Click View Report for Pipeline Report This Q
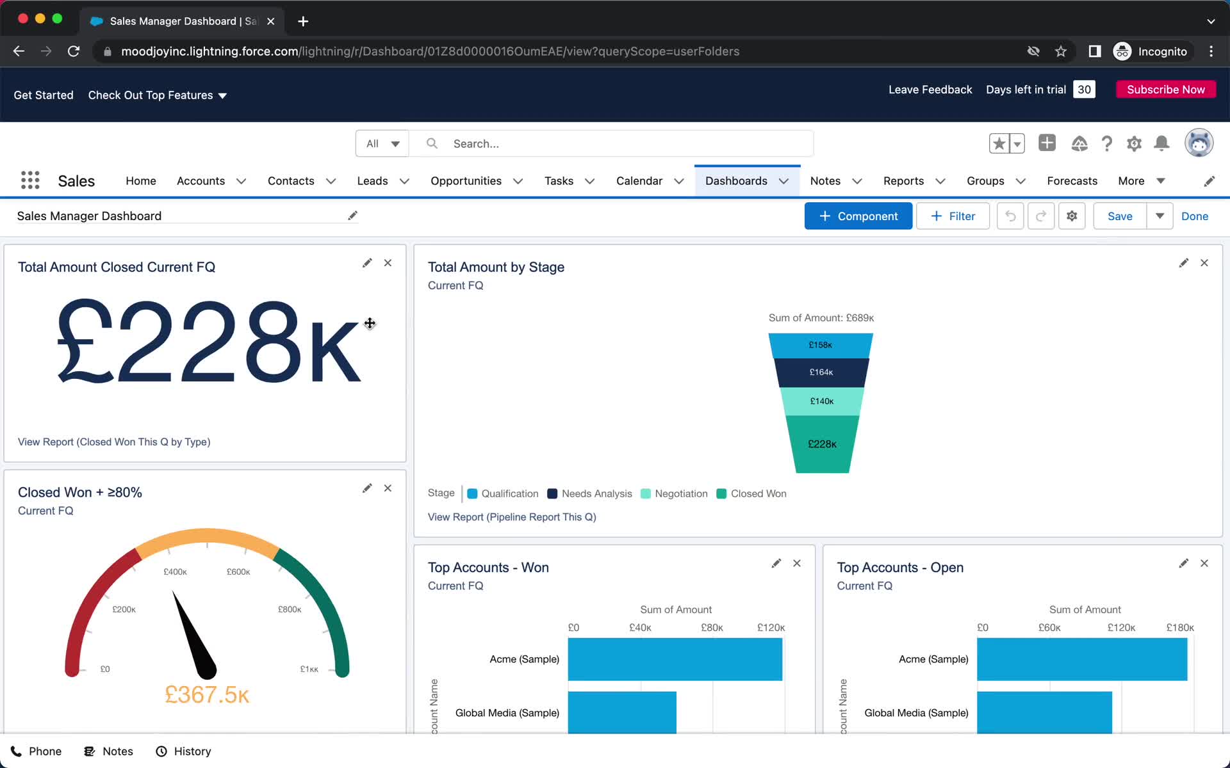 tap(512, 516)
